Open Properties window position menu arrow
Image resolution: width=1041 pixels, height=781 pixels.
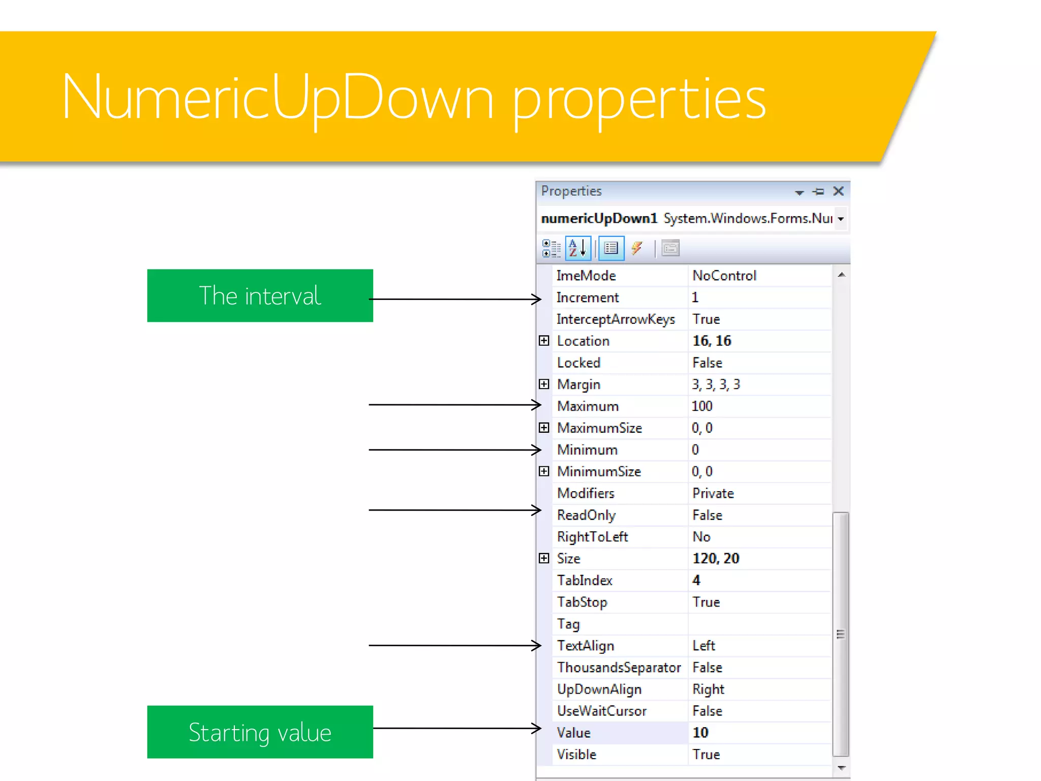coord(800,192)
